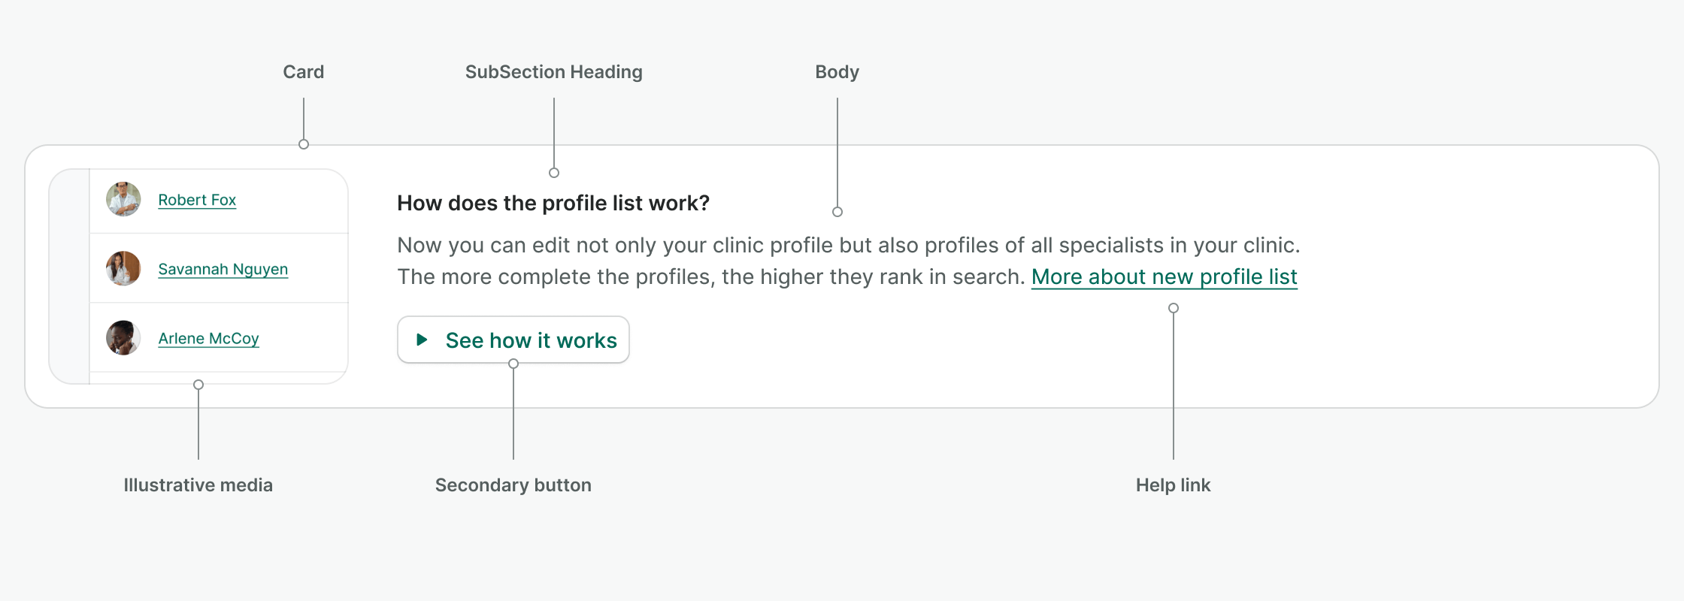Screen dimensions: 1684x601
Task: Click the marker dot on the card's top edge
Action: [x=304, y=144]
